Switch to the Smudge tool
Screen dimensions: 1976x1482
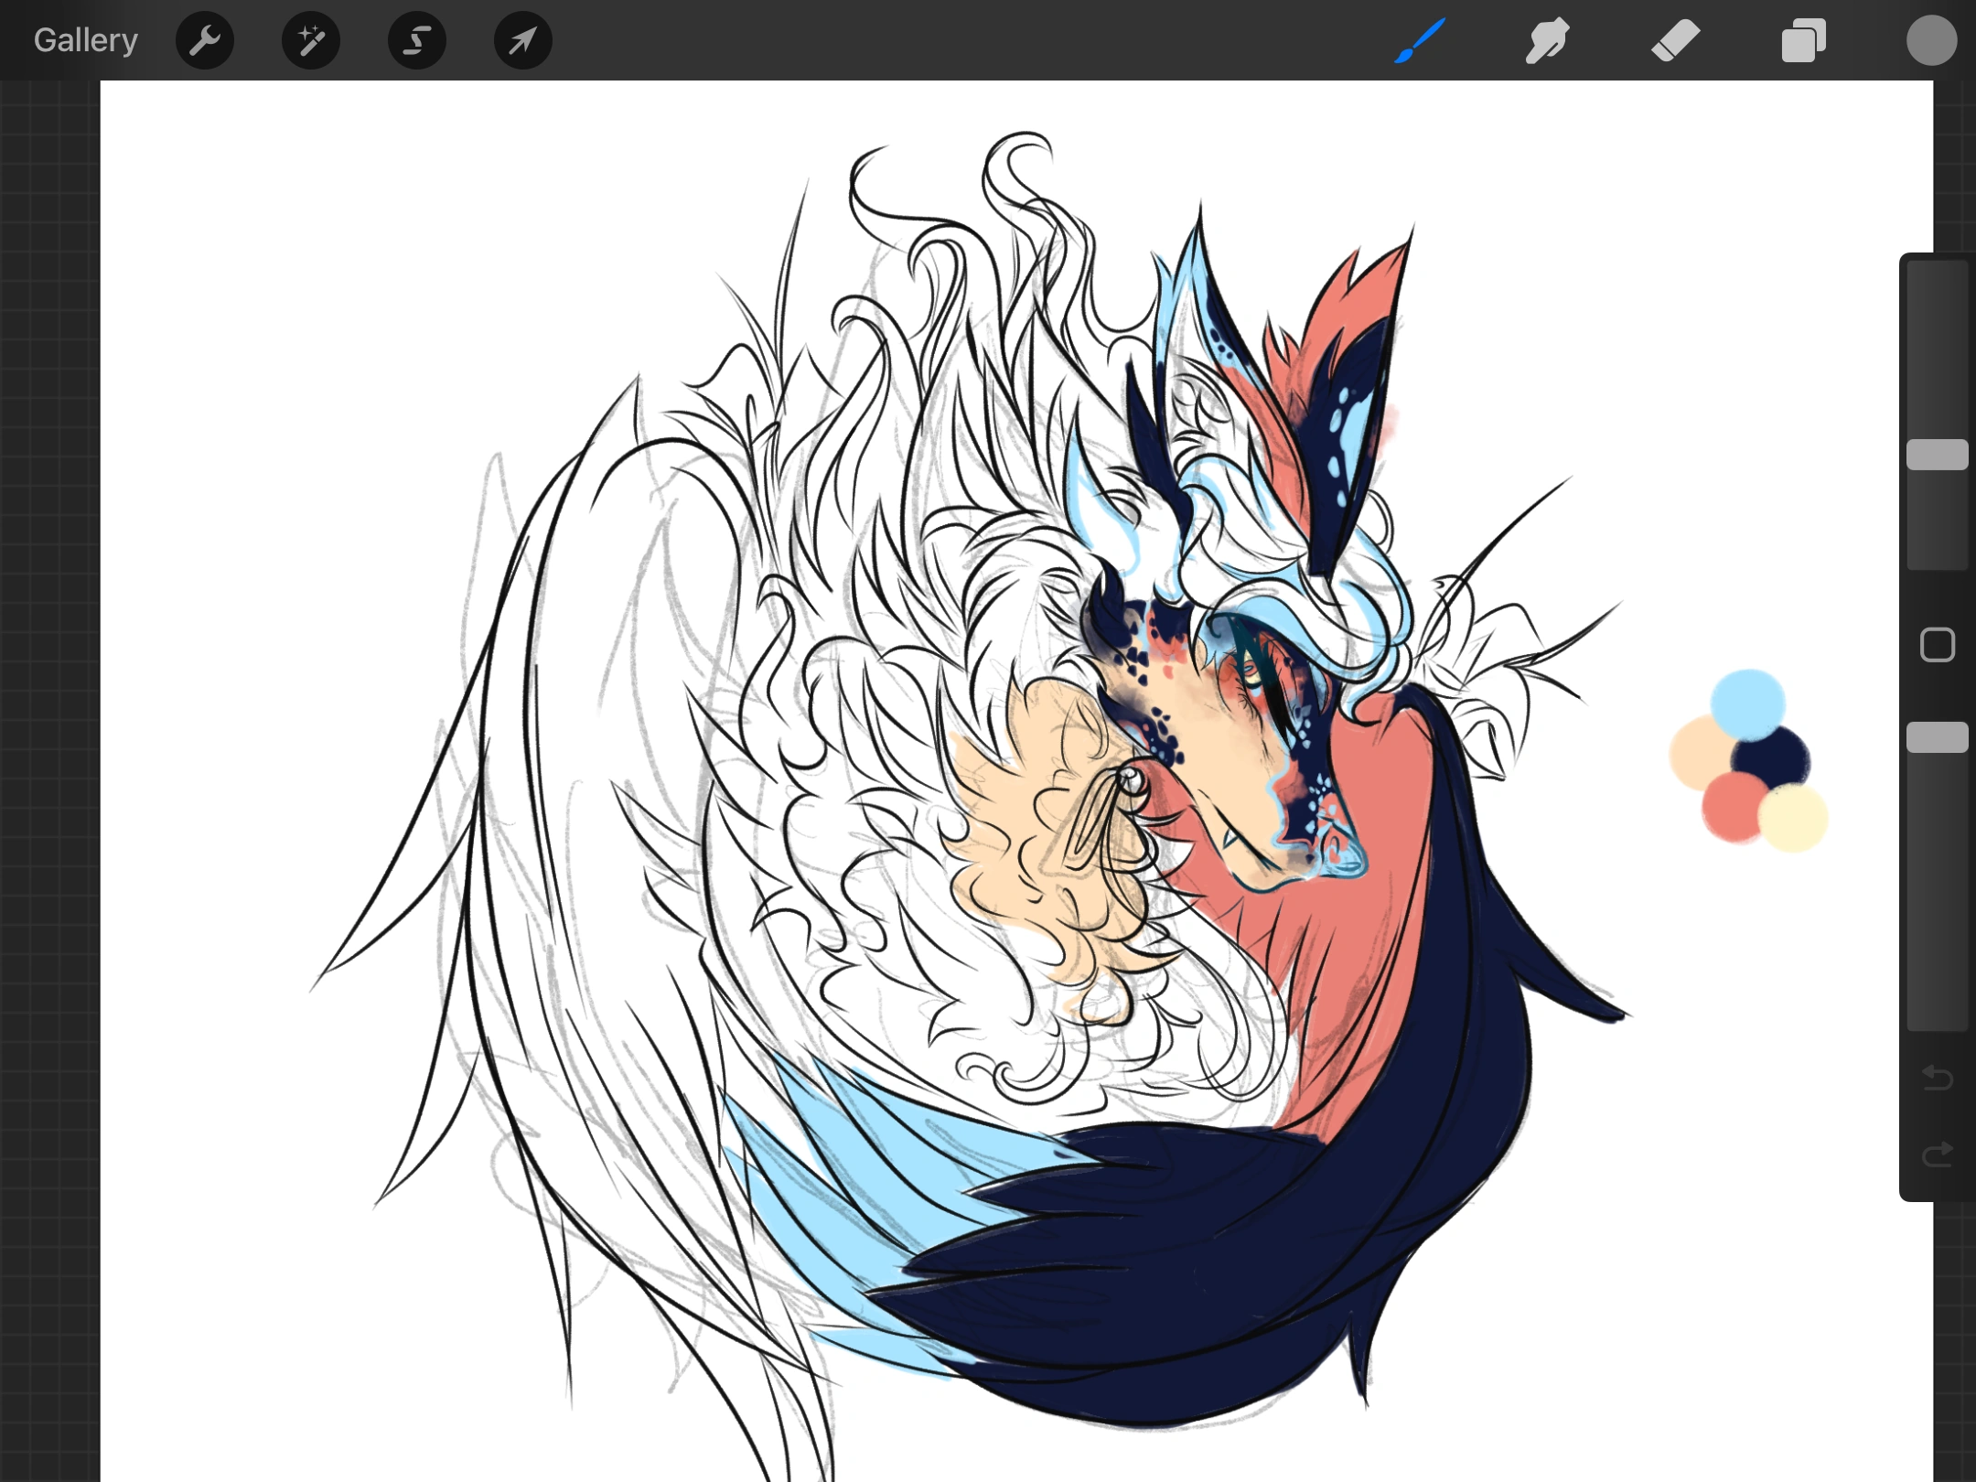[x=1547, y=40]
